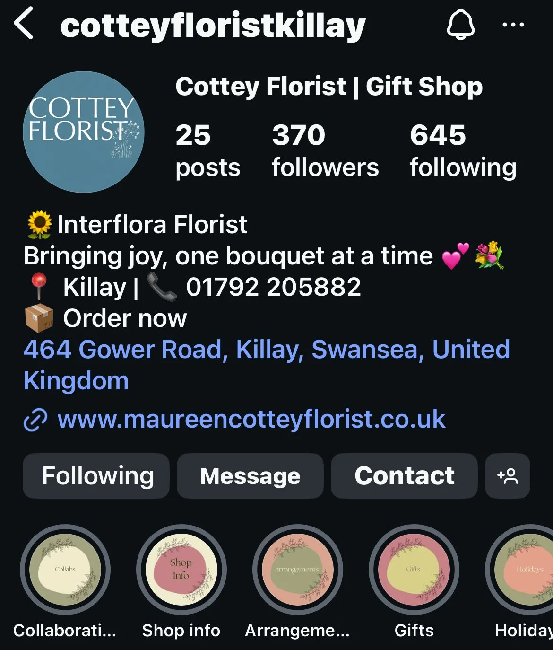The height and width of the screenshot is (650, 553).
Task: View the 645 following list
Action: (463, 151)
